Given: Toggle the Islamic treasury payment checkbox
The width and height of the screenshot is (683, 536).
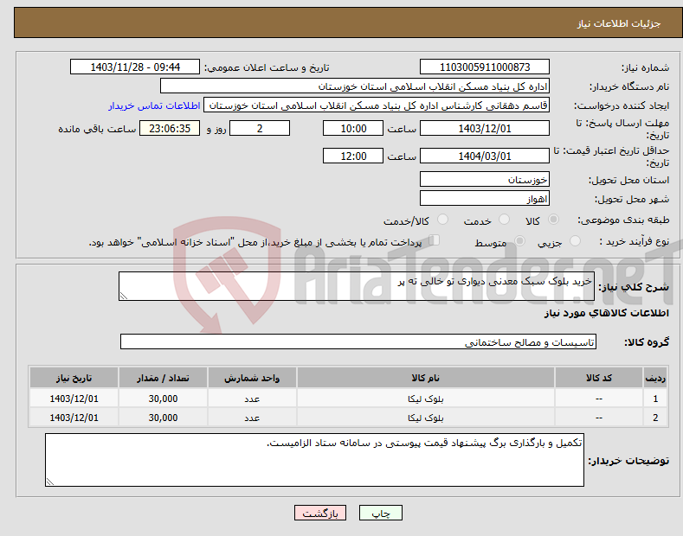Looking at the screenshot, I should click(434, 240).
